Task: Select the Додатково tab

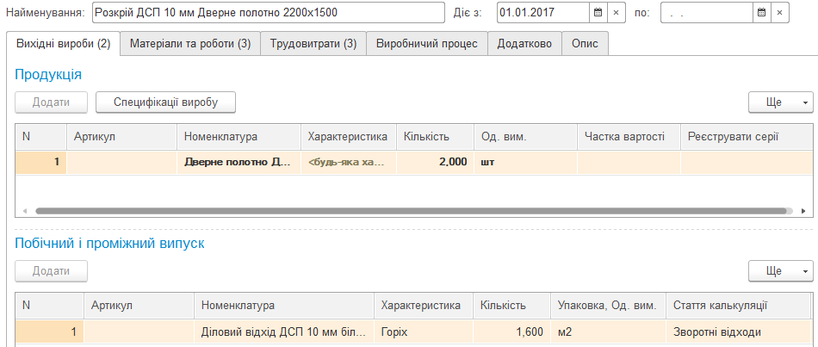Action: (524, 44)
